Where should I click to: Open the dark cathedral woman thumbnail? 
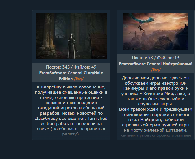coord(71,36)
